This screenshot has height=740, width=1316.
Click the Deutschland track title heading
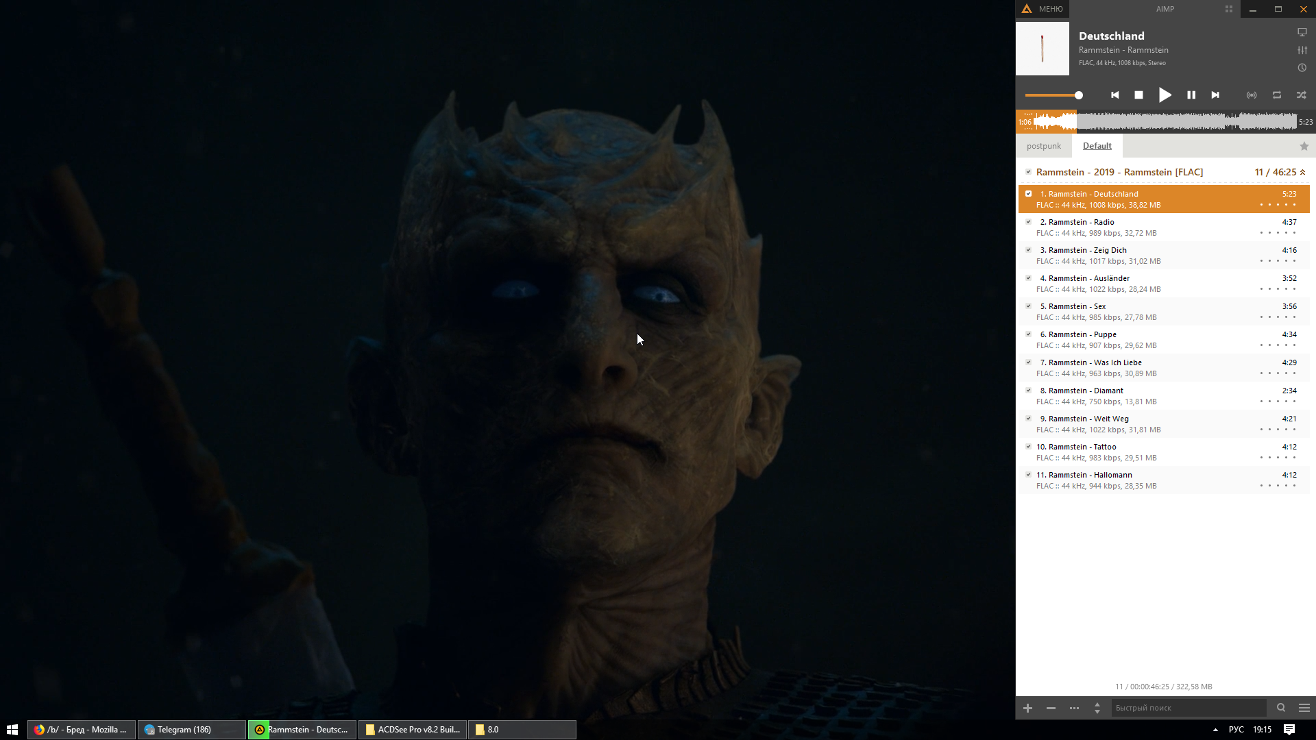tap(1112, 36)
